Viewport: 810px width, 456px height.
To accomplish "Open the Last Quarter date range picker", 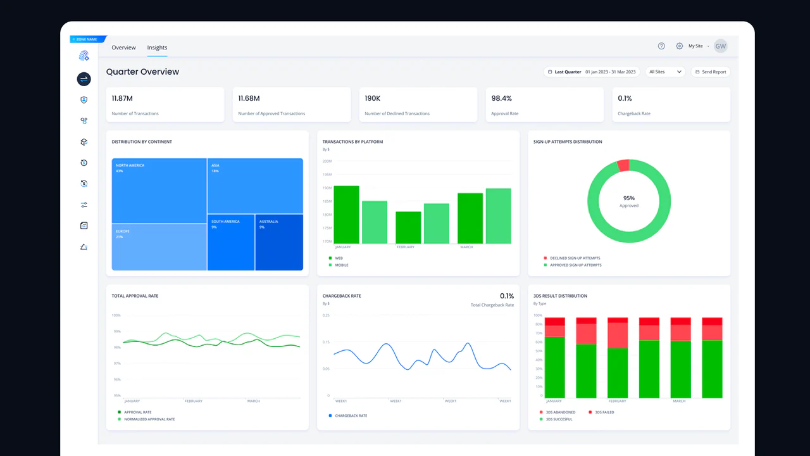I will 592,72.
